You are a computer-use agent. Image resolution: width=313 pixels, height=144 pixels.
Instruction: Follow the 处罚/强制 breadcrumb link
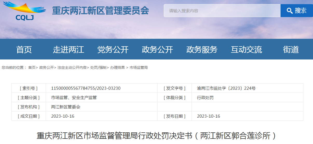(x=98, y=67)
